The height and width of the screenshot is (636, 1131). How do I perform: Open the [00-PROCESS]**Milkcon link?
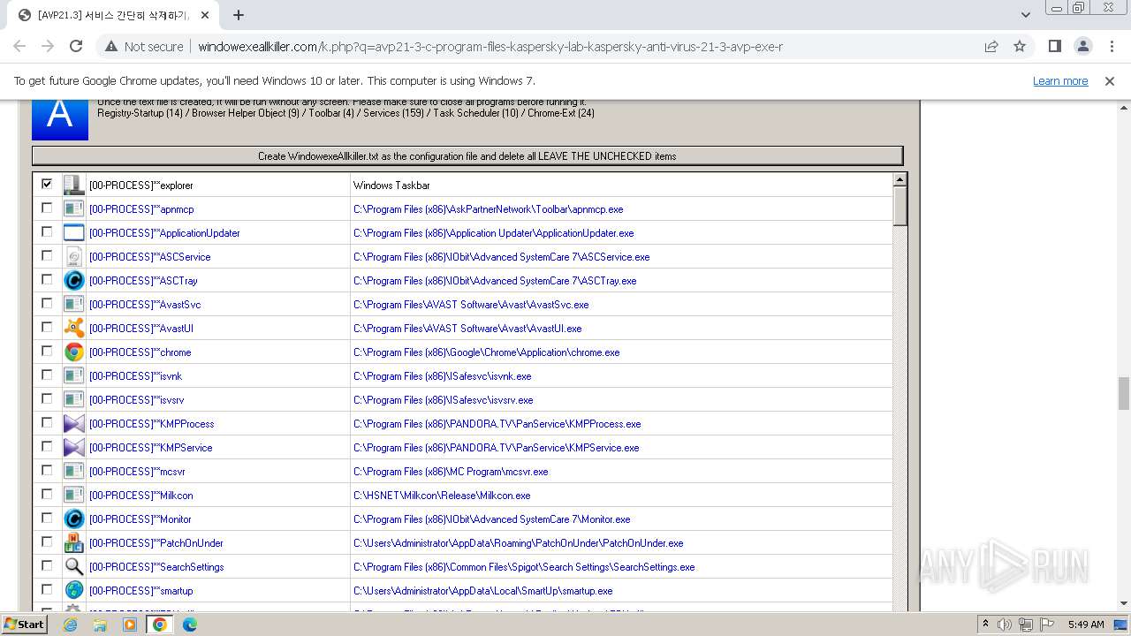141,496
